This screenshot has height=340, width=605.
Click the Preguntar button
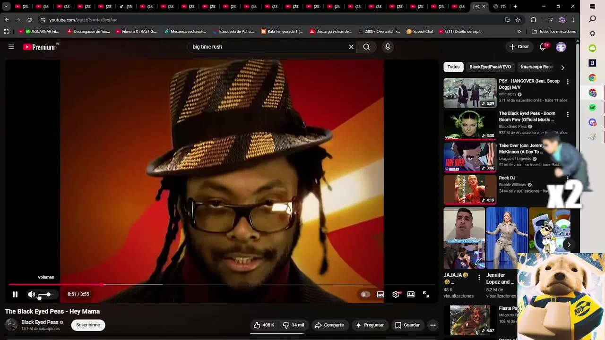pyautogui.click(x=370, y=325)
